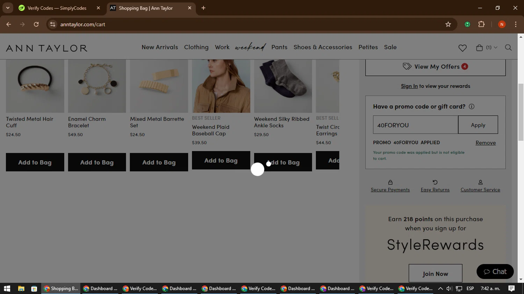This screenshot has width=524, height=294.
Task: Open Weekend Plaid Baseball Cap image
Action: tap(221, 86)
